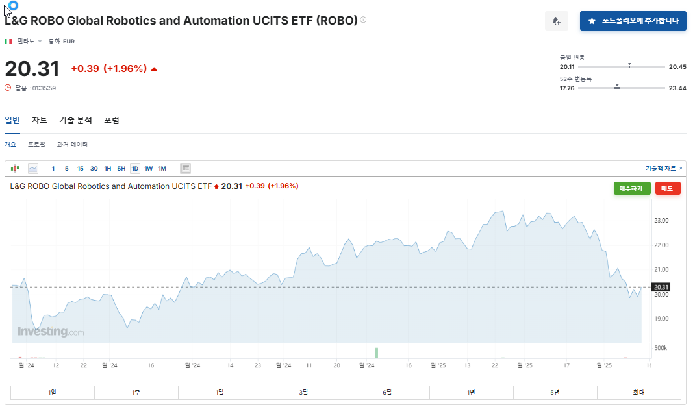
Task: Select the 개요 sub-tab
Action: (x=10, y=144)
